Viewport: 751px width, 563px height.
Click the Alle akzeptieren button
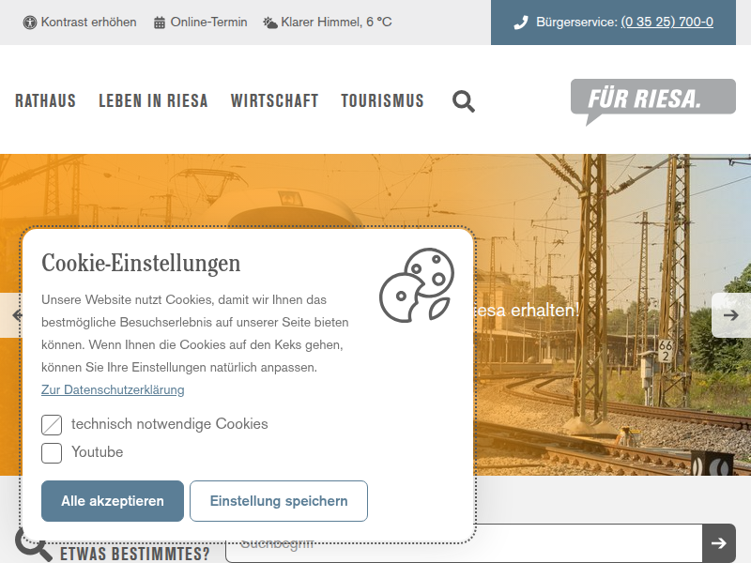113,501
